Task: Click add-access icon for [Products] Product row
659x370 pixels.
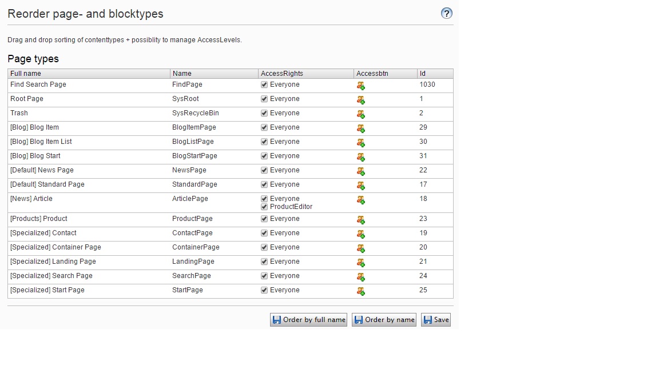Action: [361, 220]
